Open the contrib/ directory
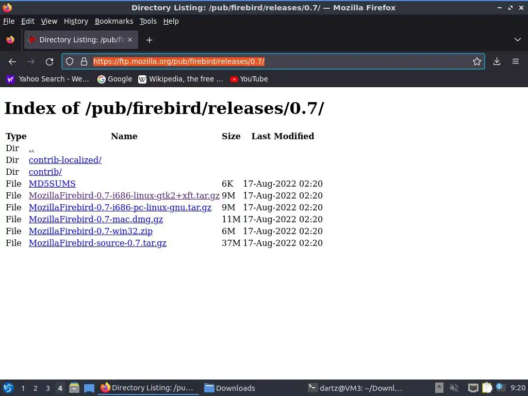 click(45, 172)
